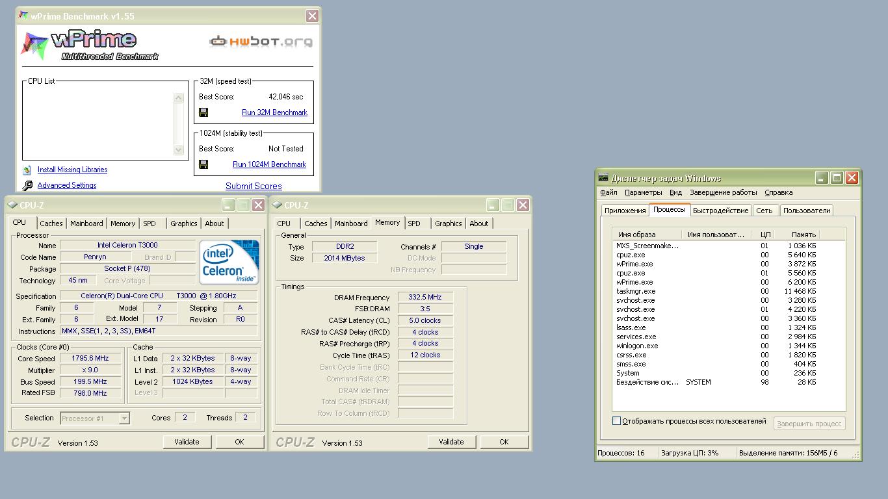The width and height of the screenshot is (888, 499).
Task: Click the Task Manager title bar icon
Action: (x=603, y=178)
